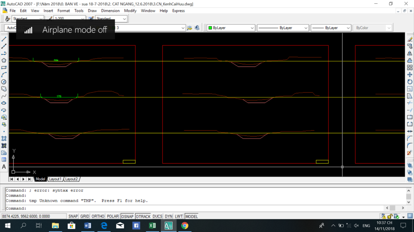Open the status bar tray menu arrow

[x=403, y=217]
